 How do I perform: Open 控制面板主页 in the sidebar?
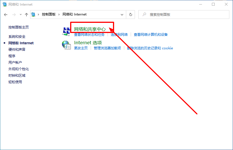click(x=19, y=27)
